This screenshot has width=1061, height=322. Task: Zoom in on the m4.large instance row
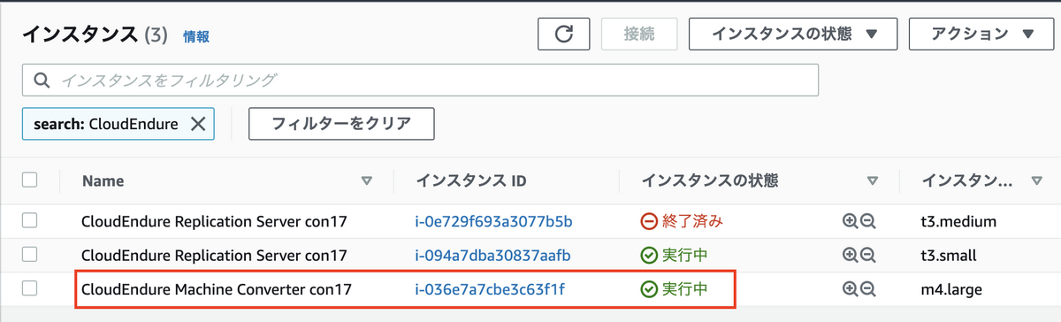(851, 288)
